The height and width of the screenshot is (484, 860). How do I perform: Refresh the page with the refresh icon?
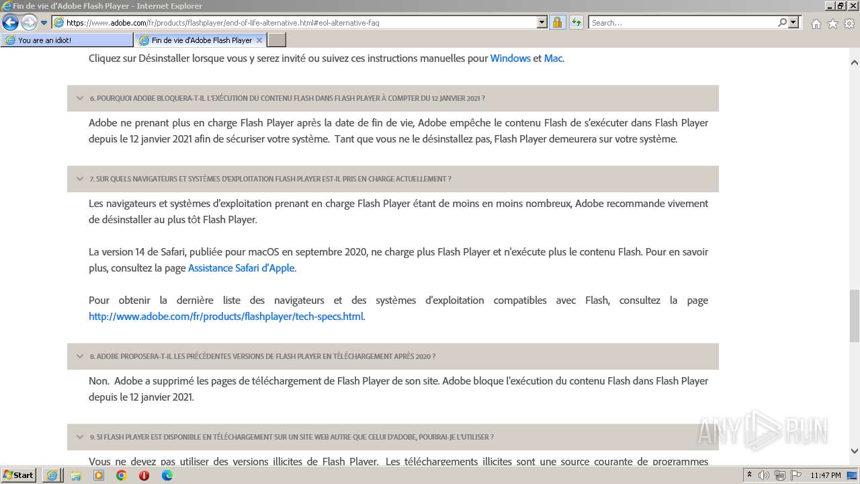coord(576,22)
